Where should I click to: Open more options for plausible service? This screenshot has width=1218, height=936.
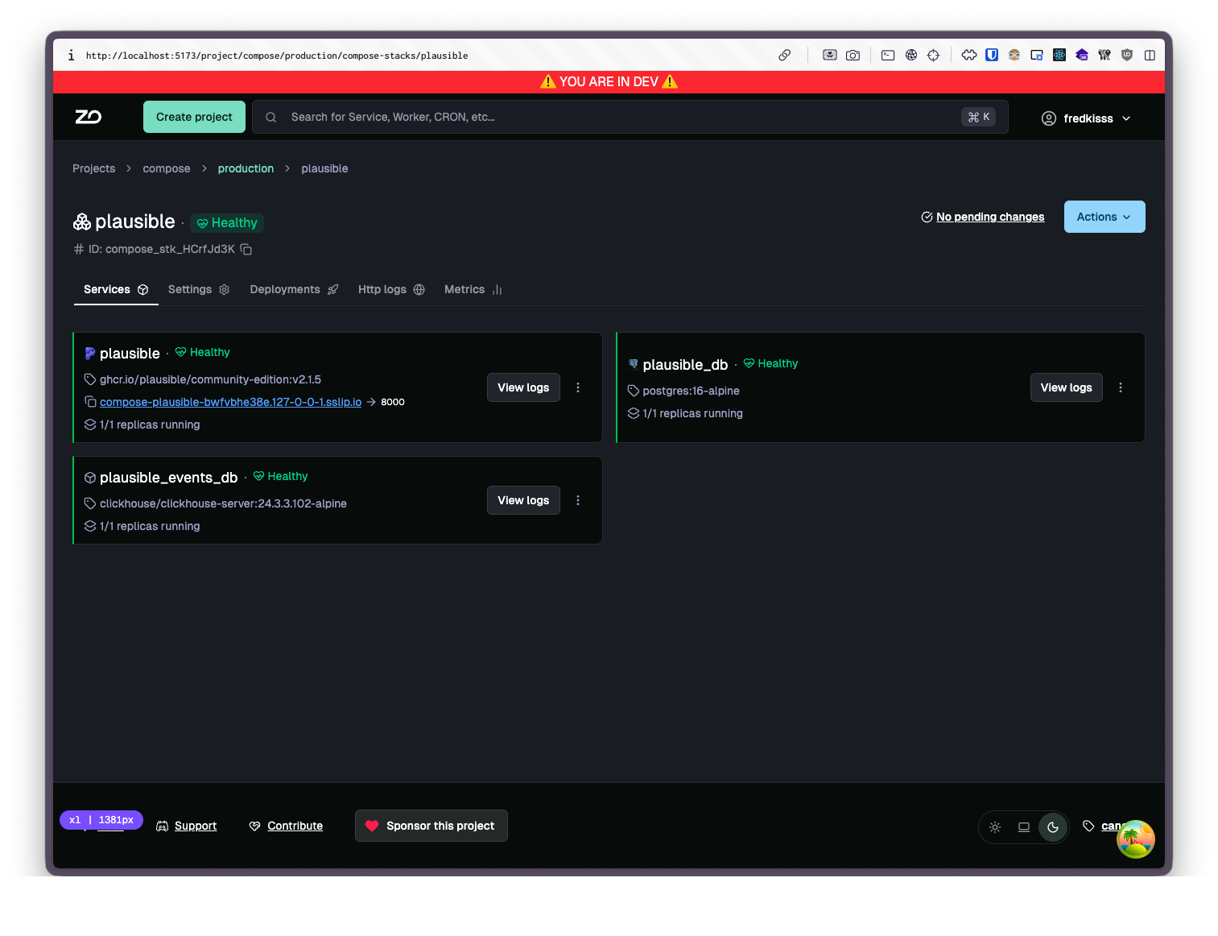point(578,387)
